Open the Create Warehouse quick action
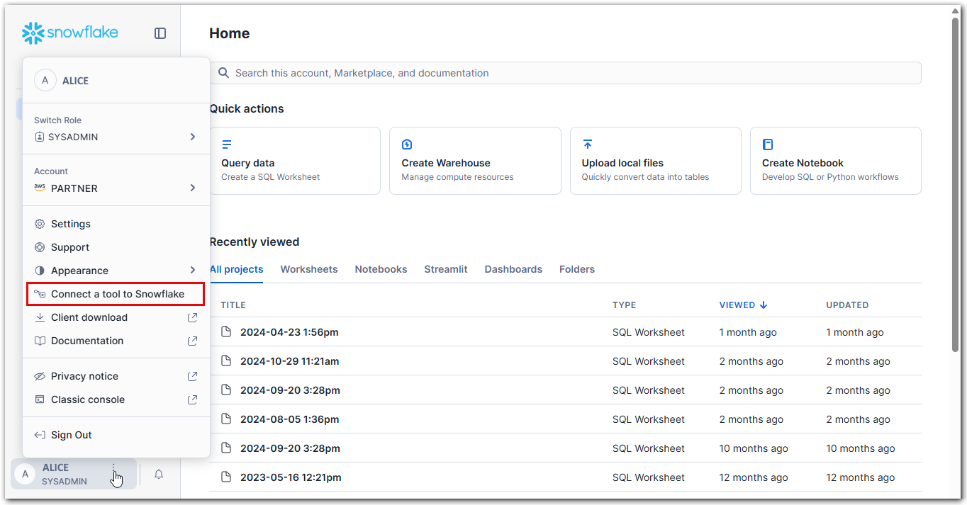The width and height of the screenshot is (967, 505). [x=475, y=161]
